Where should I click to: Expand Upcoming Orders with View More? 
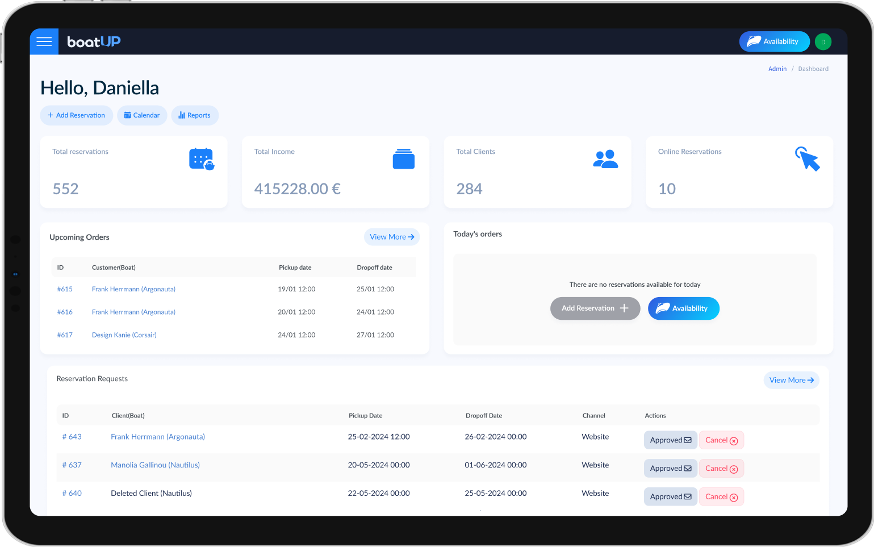pos(392,237)
